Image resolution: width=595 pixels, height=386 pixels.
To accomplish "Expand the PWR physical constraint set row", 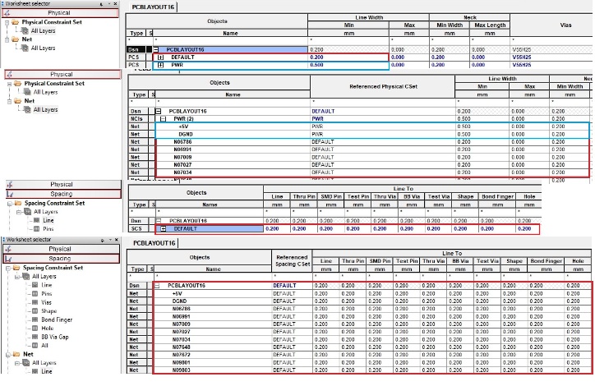I will click(x=160, y=65).
